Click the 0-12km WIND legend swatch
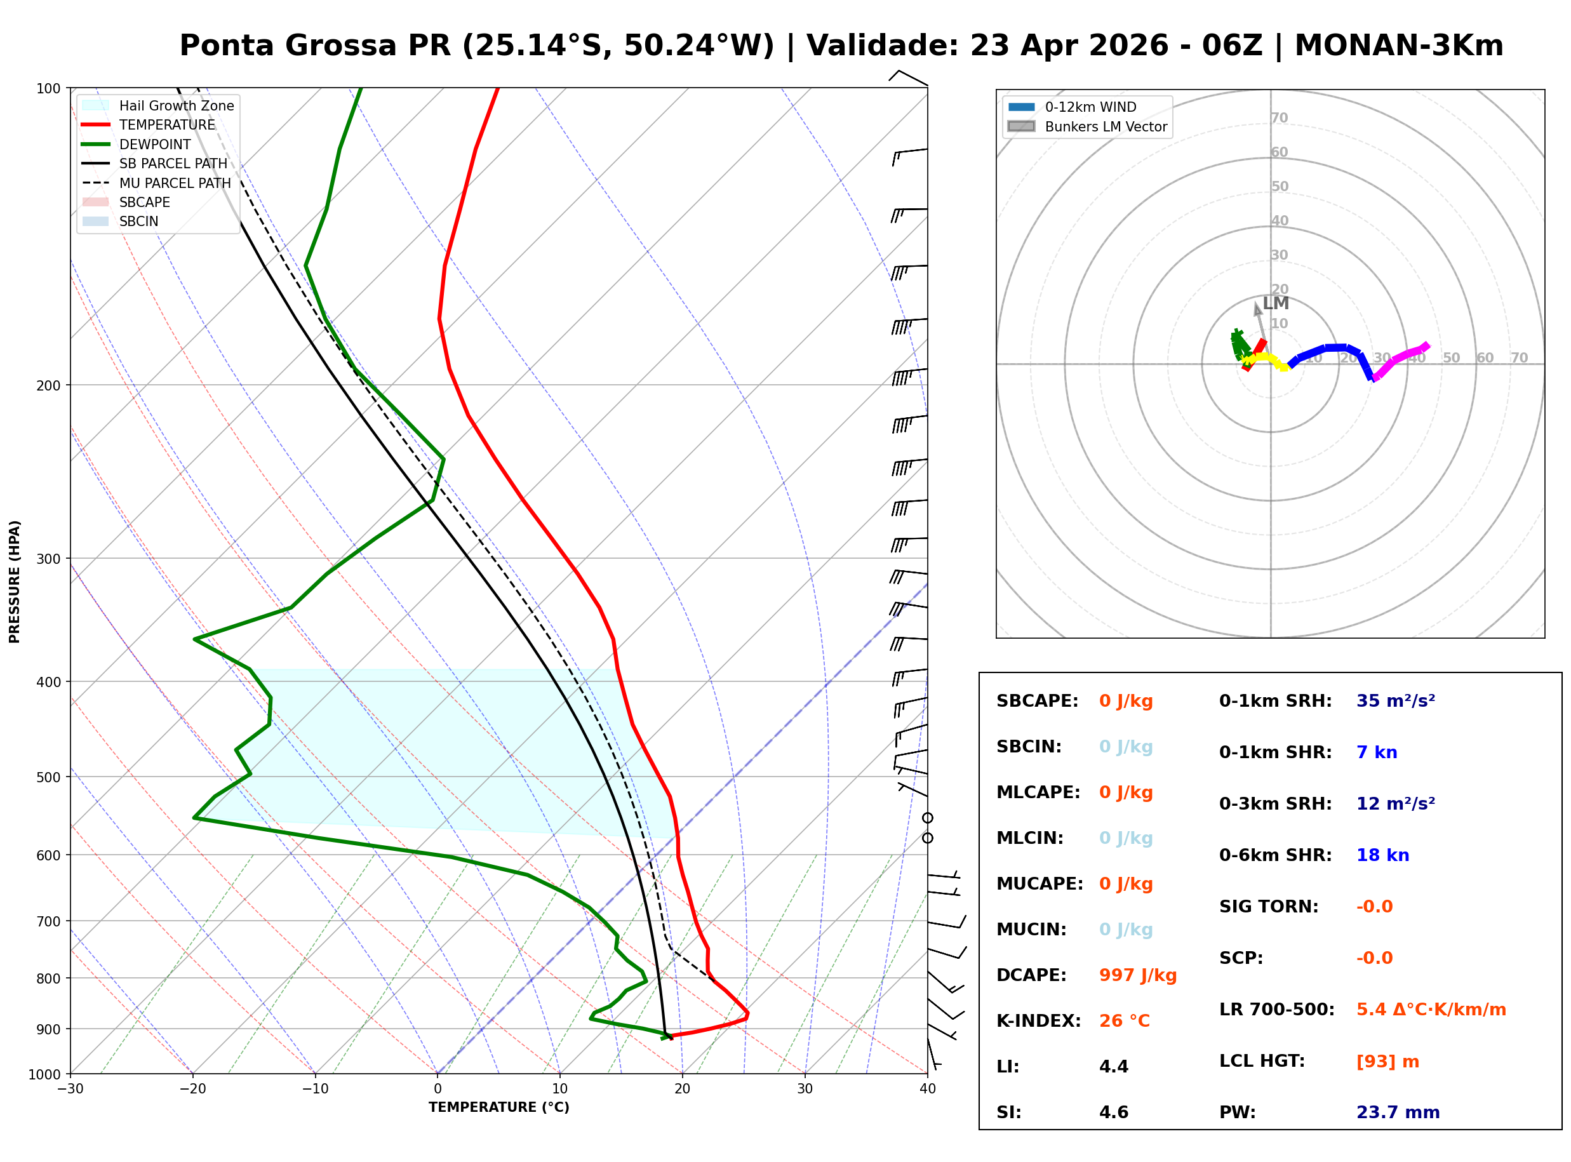The height and width of the screenshot is (1162, 1571). [1021, 107]
